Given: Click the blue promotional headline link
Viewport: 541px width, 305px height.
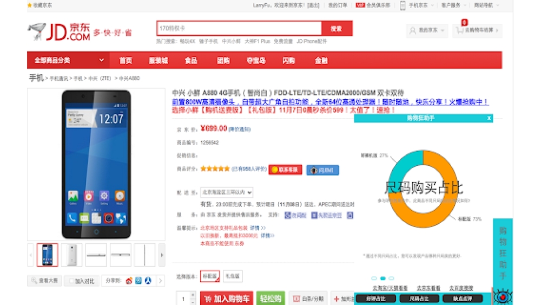Looking at the screenshot, I should click(x=330, y=102).
